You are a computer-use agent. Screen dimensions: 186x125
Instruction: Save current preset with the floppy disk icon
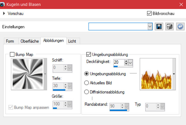click(x=159, y=26)
